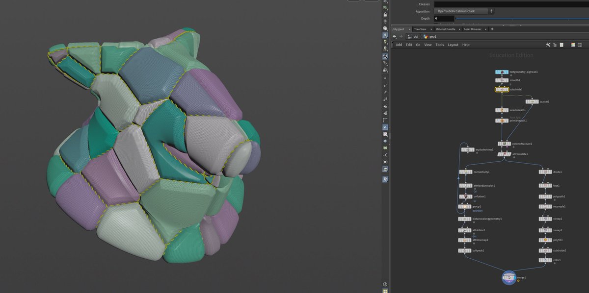The image size is (589, 293).
Task: Select the resample1 node
Action: 545,207
